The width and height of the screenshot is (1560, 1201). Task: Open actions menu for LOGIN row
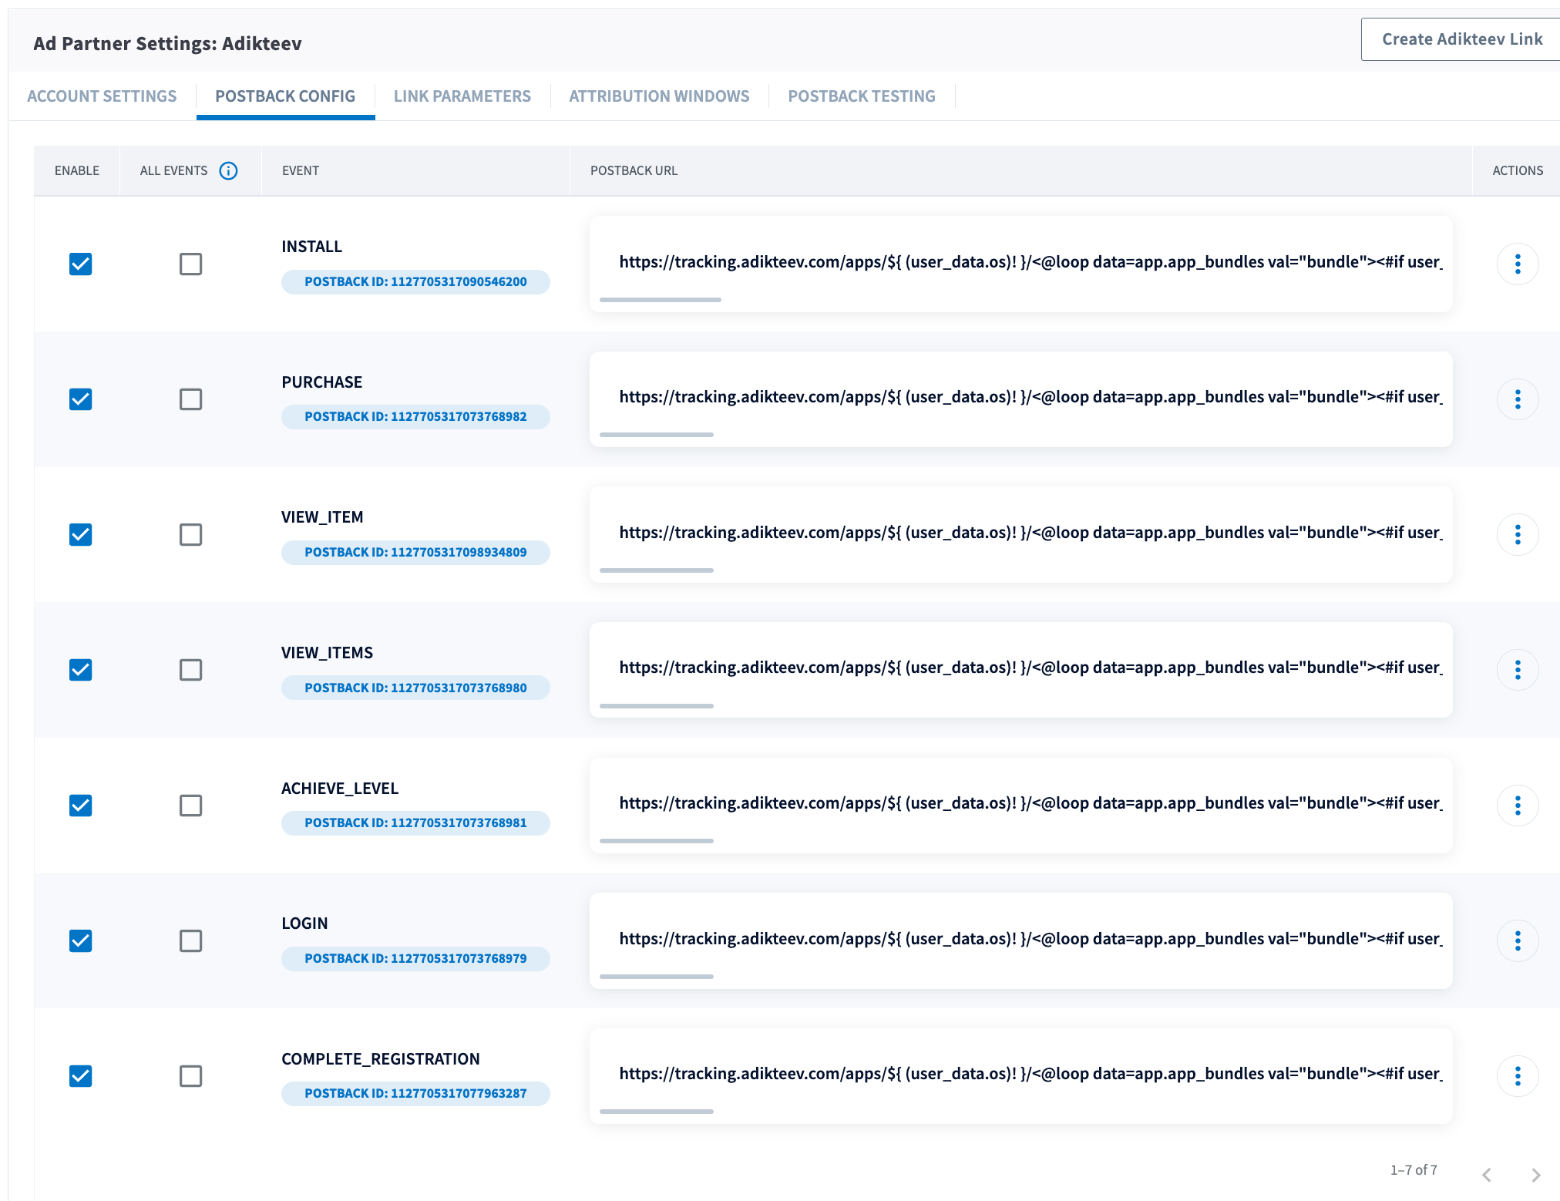(x=1517, y=940)
